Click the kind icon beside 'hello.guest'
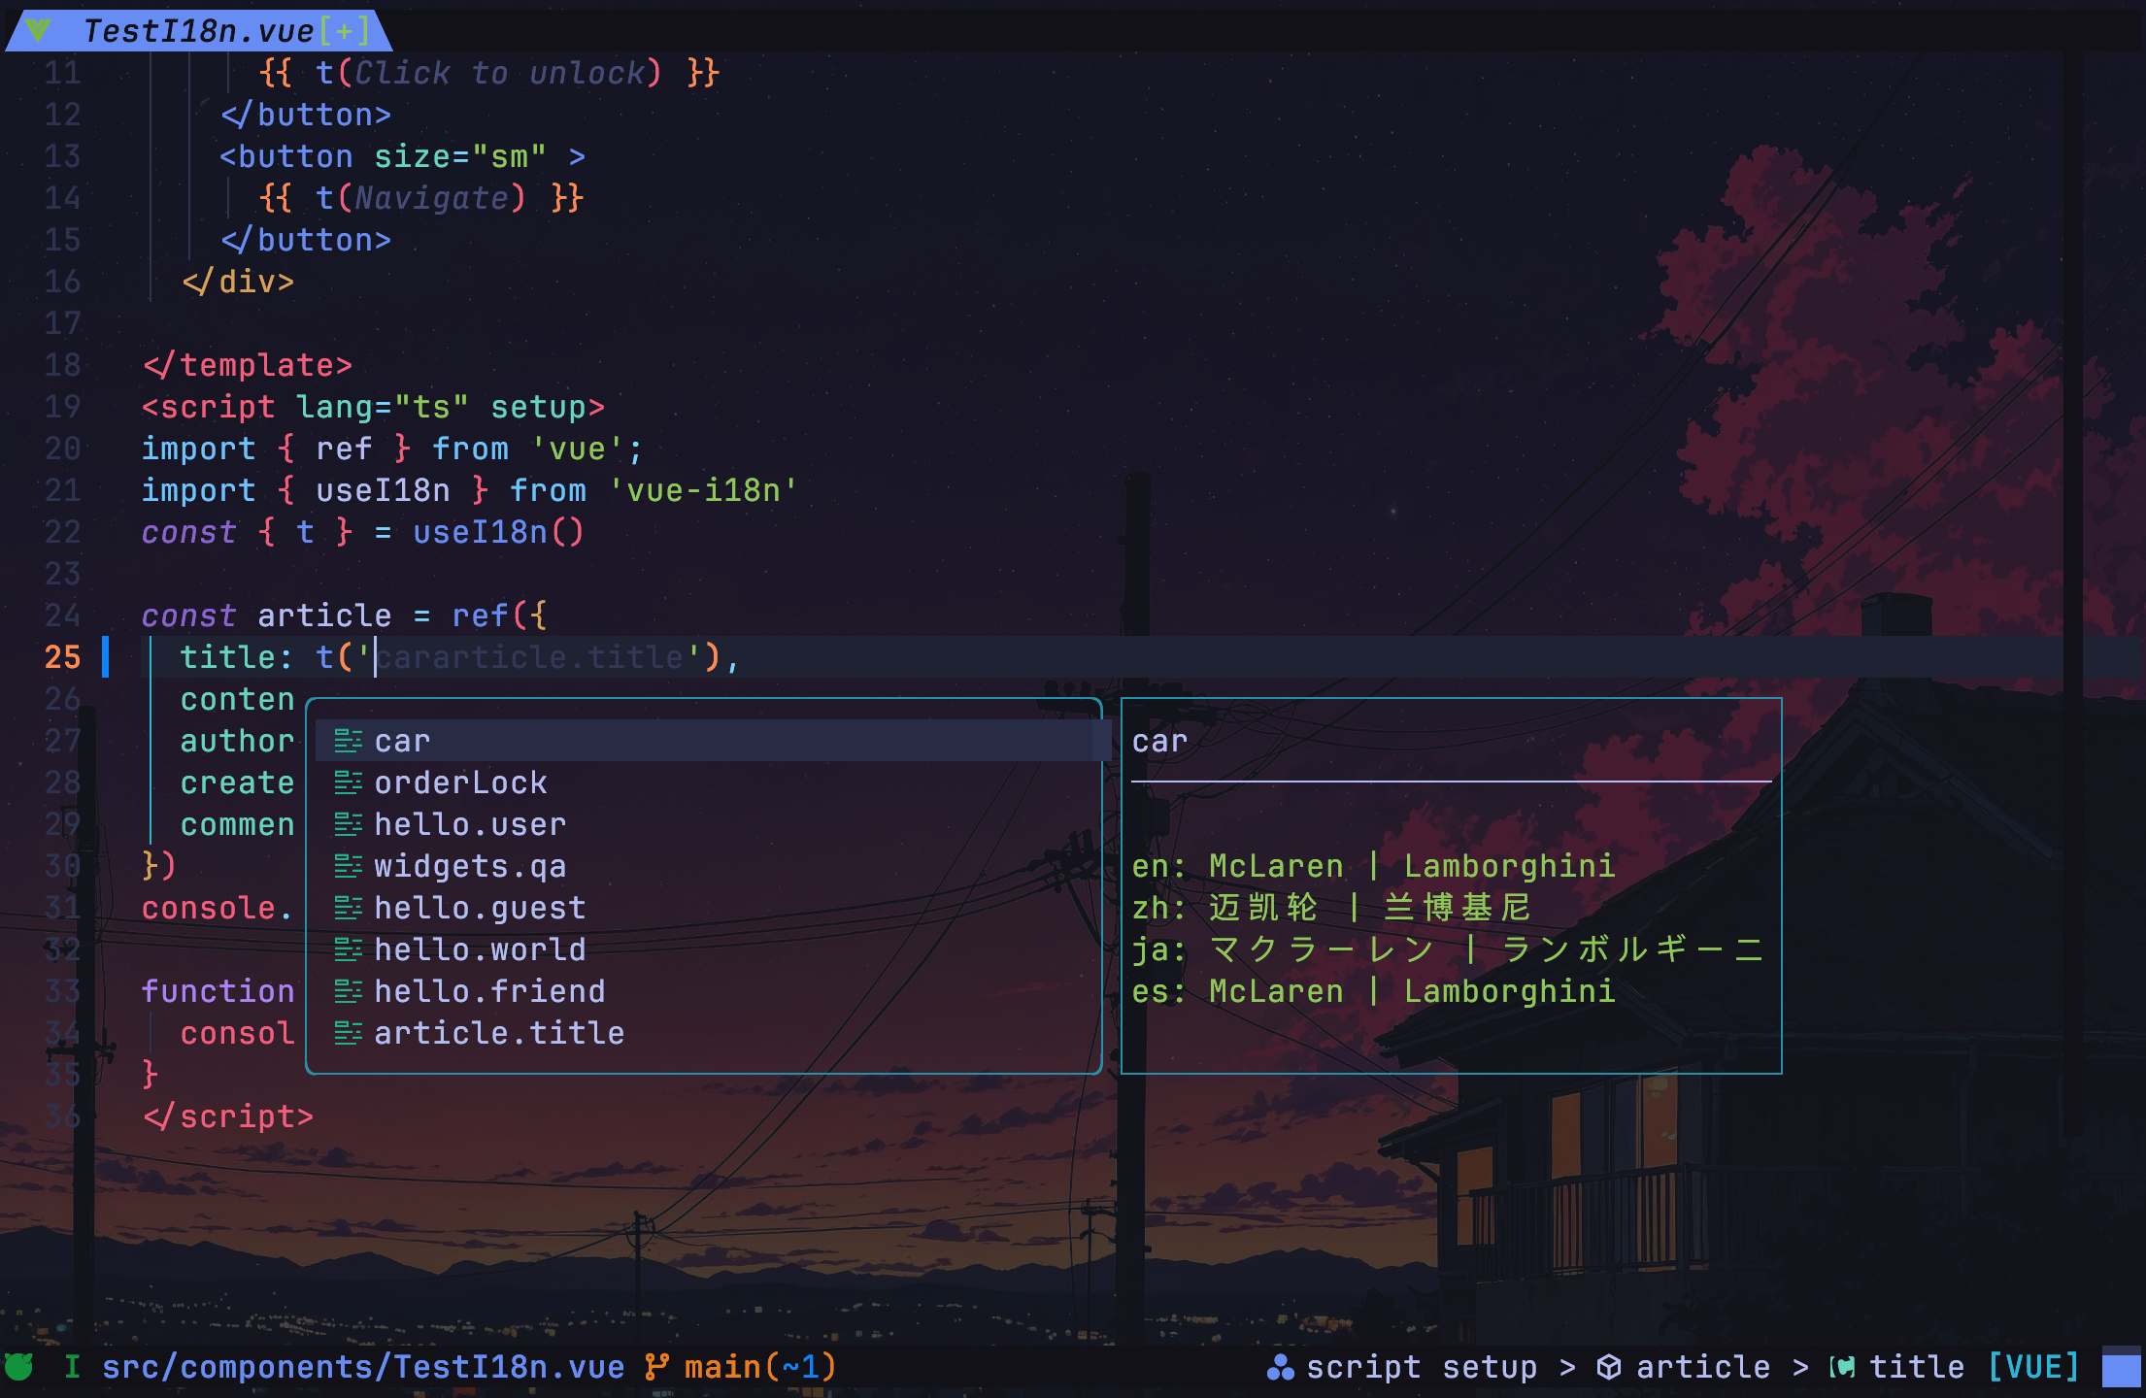 click(348, 908)
